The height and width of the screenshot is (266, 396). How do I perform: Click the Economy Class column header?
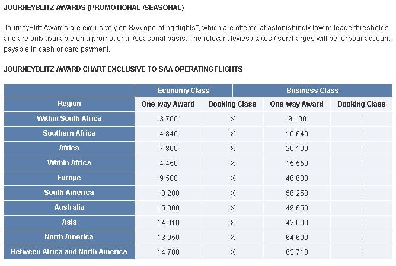184,91
